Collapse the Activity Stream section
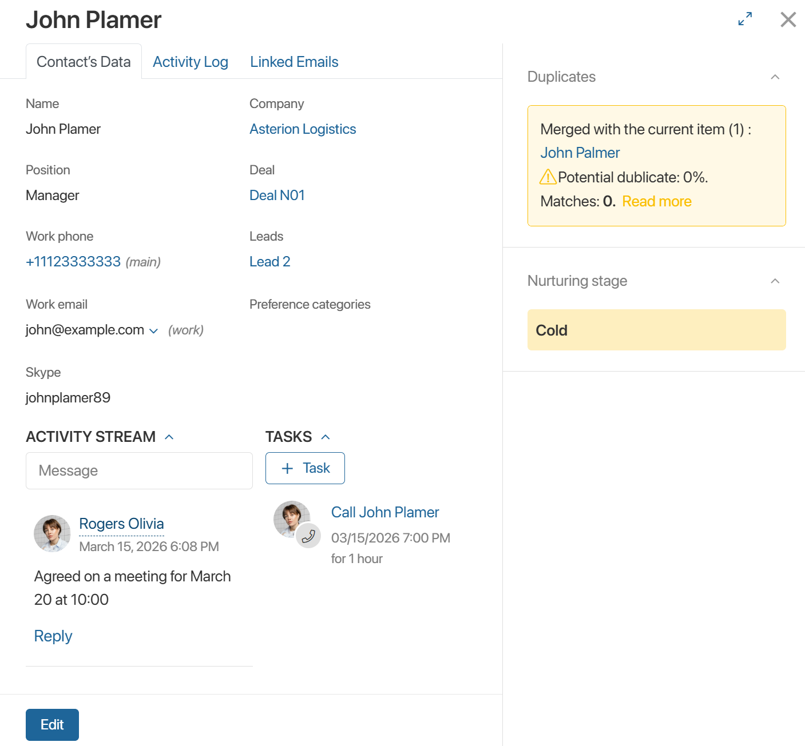Image resolution: width=805 pixels, height=746 pixels. click(169, 437)
